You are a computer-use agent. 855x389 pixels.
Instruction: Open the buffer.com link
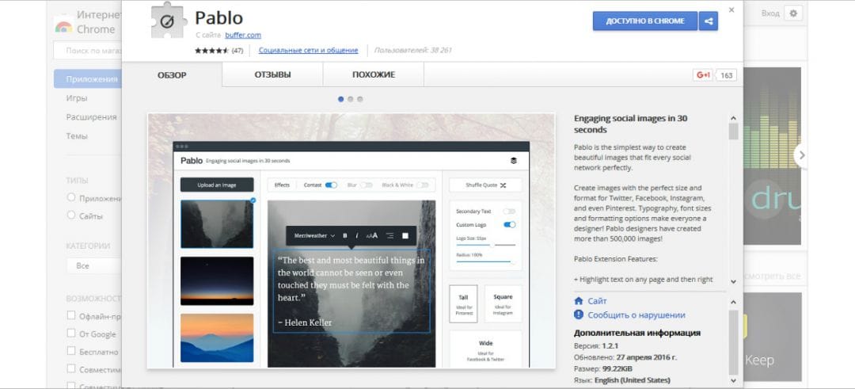coord(243,35)
